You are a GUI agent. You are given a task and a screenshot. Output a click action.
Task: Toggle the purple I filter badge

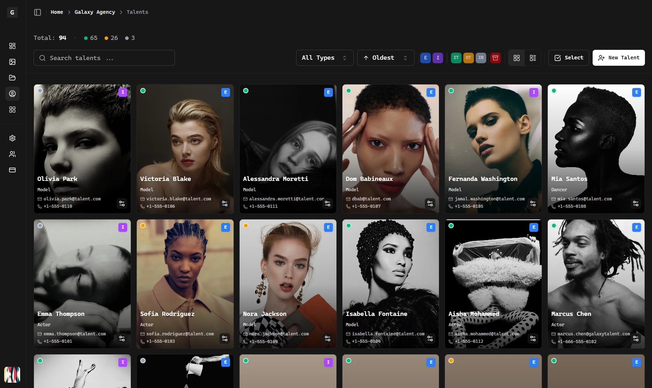coord(438,58)
